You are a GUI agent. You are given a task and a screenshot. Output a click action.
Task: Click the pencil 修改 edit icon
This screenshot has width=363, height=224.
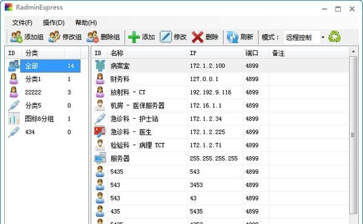[166, 37]
